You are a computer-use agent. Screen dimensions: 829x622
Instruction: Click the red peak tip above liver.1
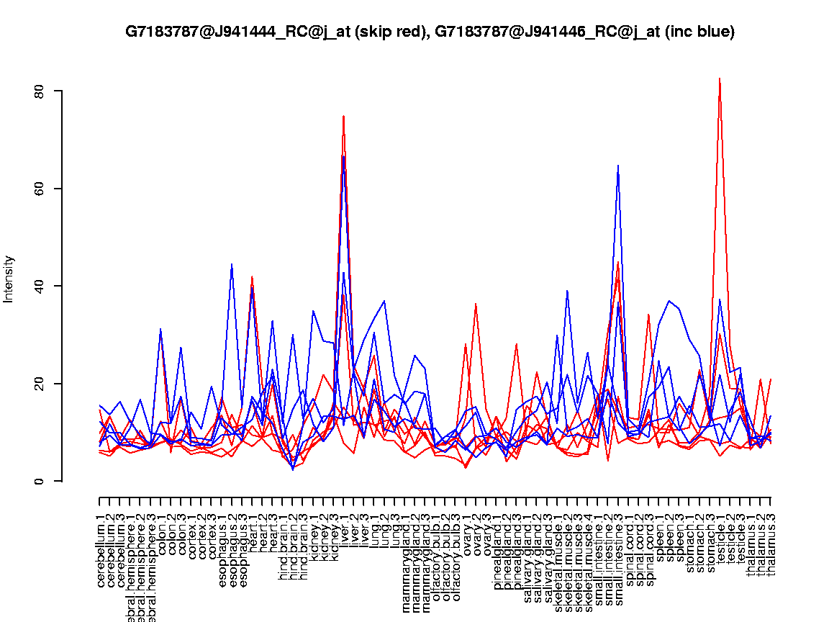[x=344, y=116]
